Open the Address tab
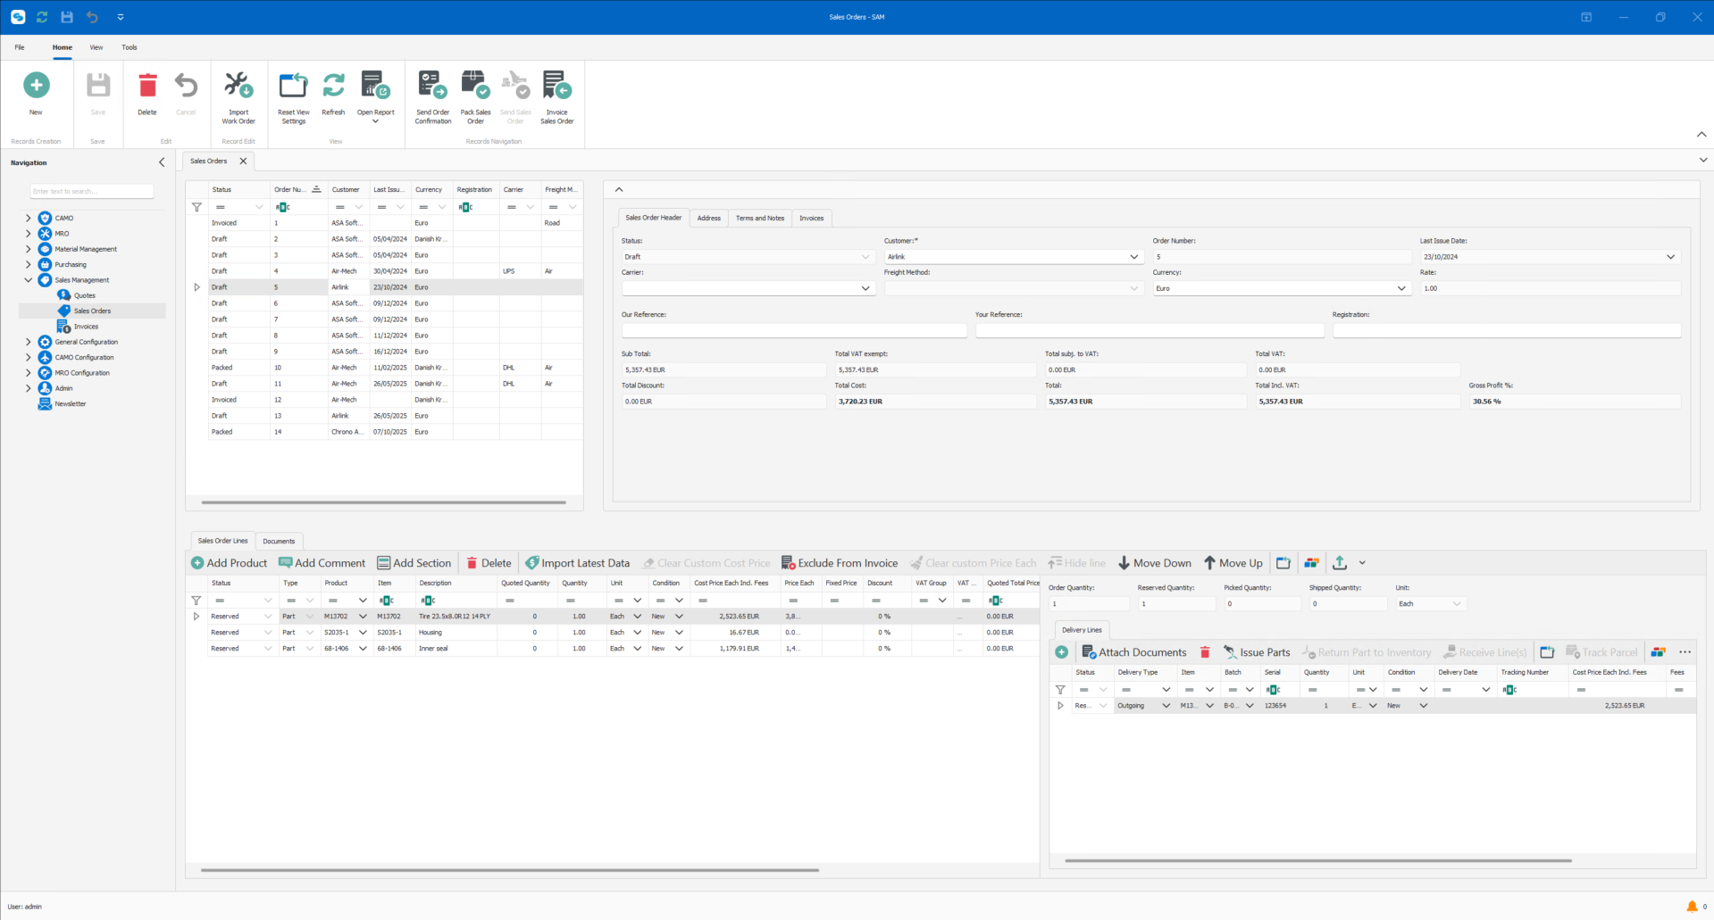 (709, 218)
